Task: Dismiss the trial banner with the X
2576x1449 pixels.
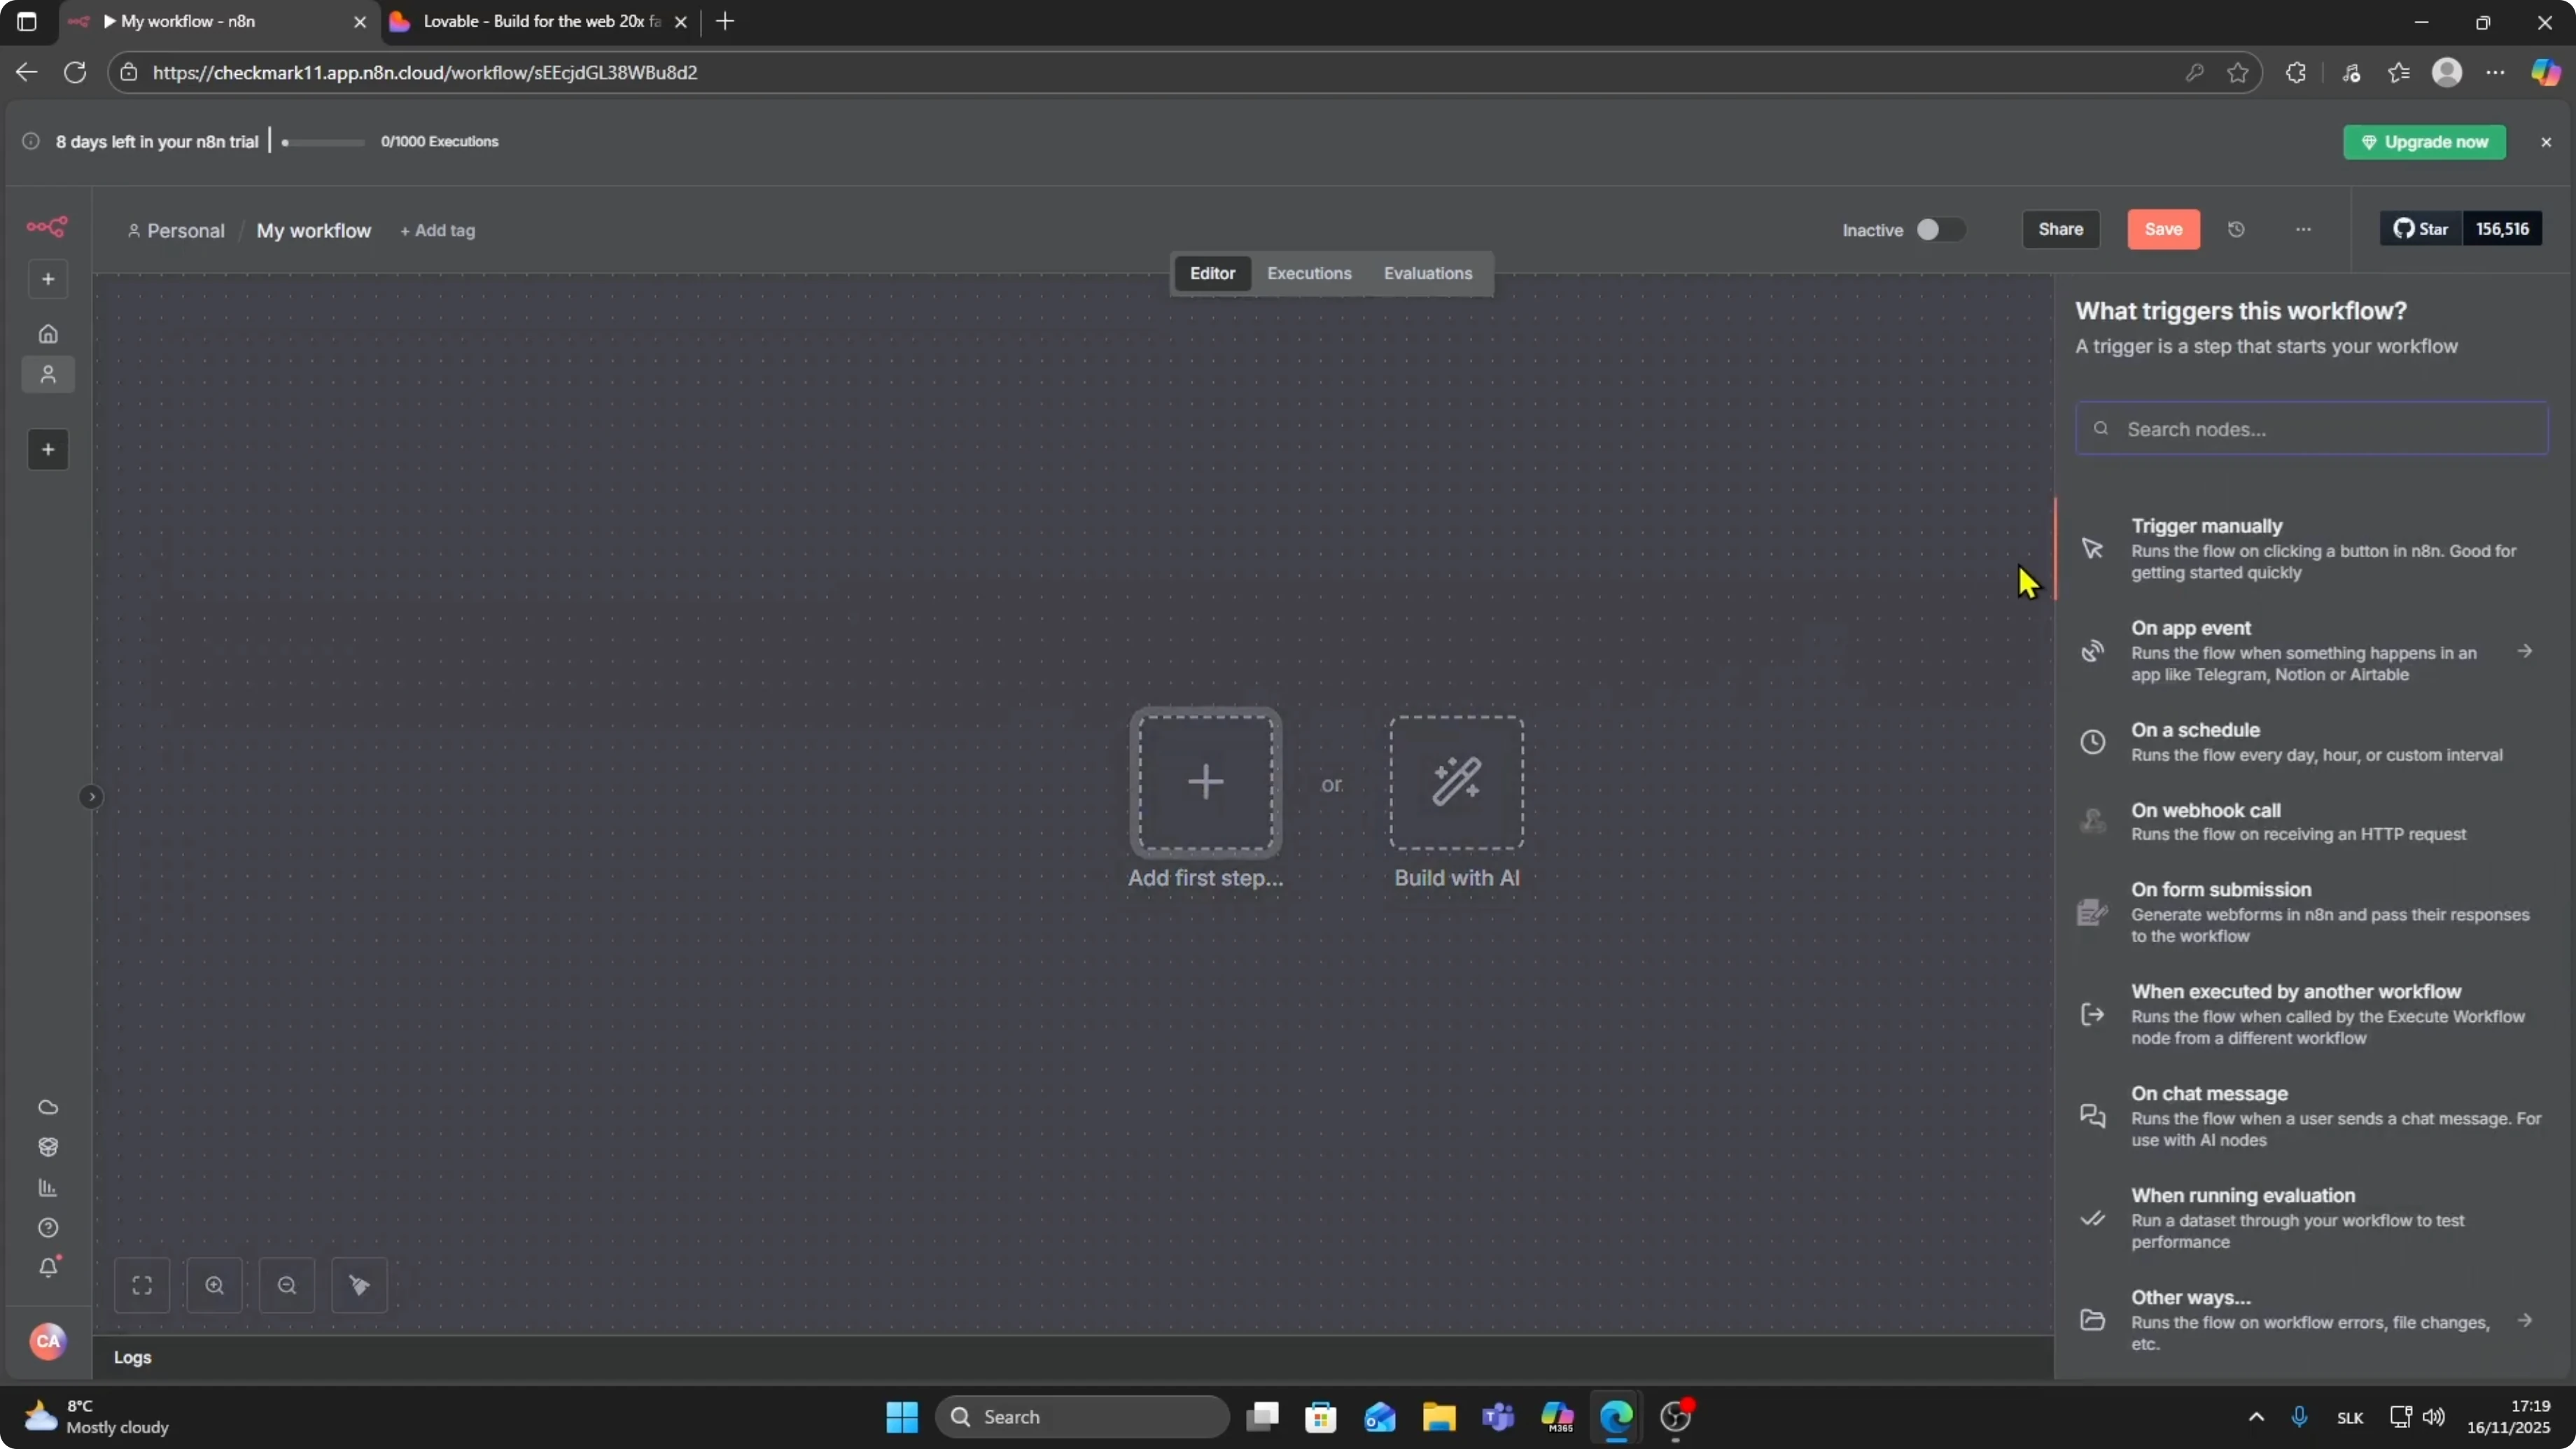Action: 2546,142
